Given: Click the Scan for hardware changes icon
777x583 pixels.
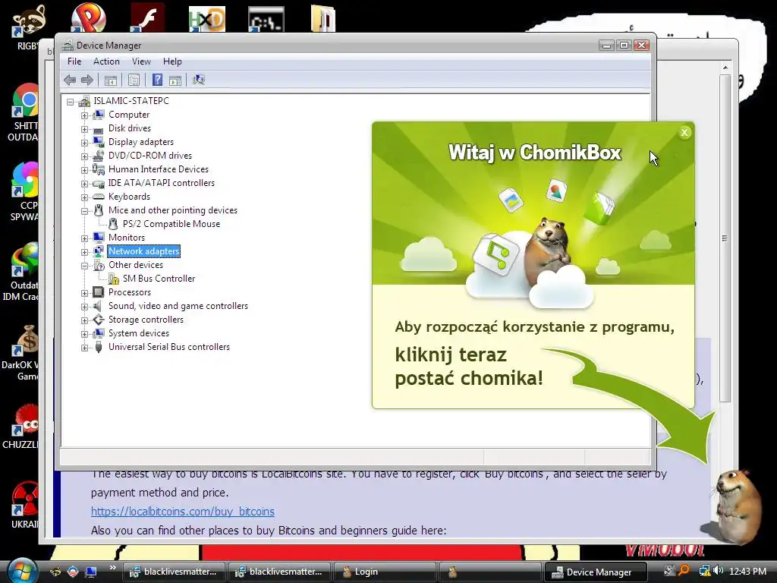Looking at the screenshot, I should [x=199, y=80].
